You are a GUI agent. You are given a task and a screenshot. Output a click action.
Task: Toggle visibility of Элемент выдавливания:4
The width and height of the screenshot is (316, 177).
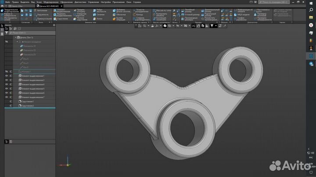[x=7, y=84]
